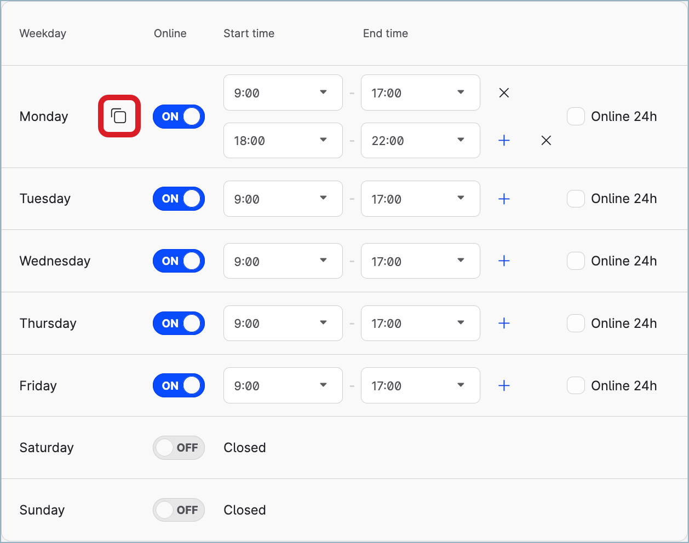The image size is (689, 543).
Task: Remove Monday's 9:00–17:00 time slot
Action: [x=504, y=93]
